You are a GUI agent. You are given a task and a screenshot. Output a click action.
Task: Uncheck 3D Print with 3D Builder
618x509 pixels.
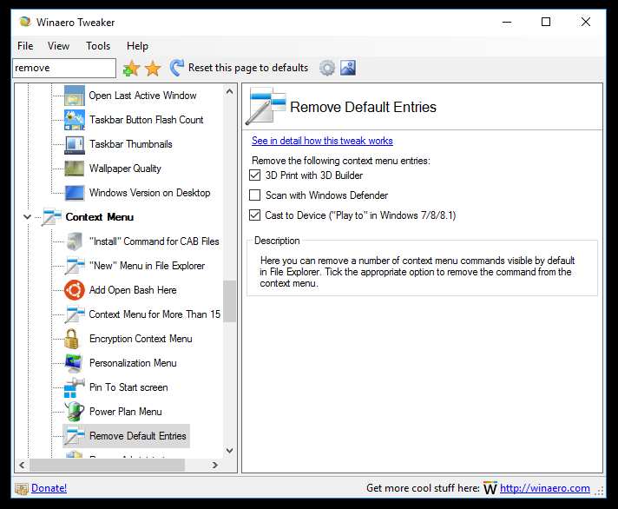click(254, 175)
